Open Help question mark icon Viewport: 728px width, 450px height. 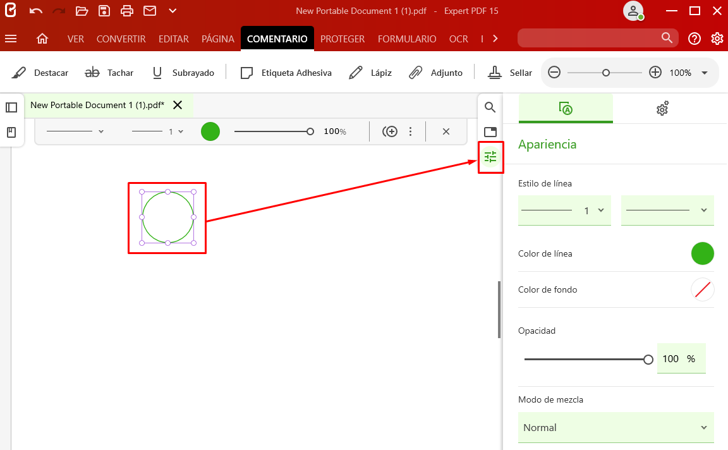pyautogui.click(x=695, y=39)
